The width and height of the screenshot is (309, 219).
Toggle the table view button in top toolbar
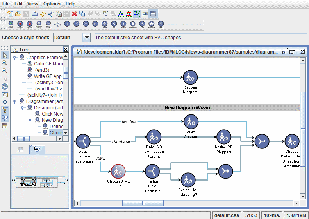tap(153, 14)
